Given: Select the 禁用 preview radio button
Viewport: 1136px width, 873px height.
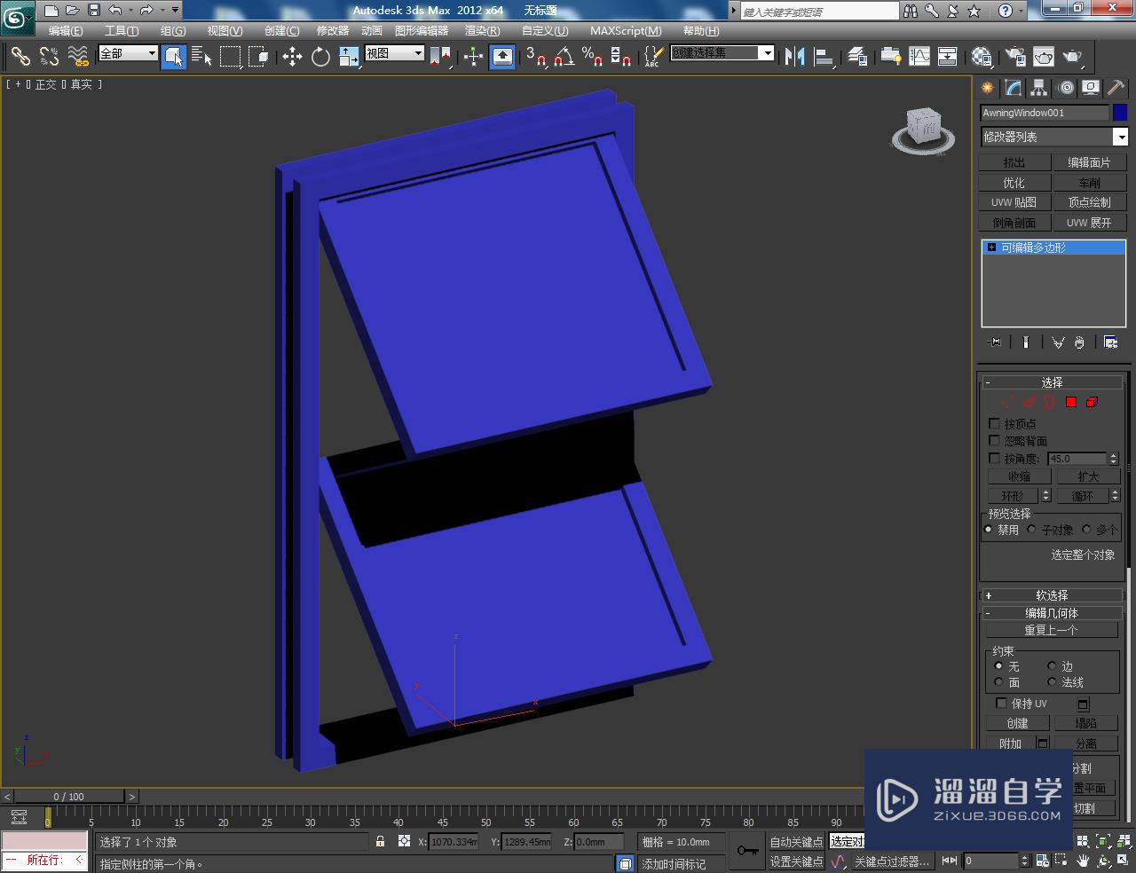Looking at the screenshot, I should 989,530.
